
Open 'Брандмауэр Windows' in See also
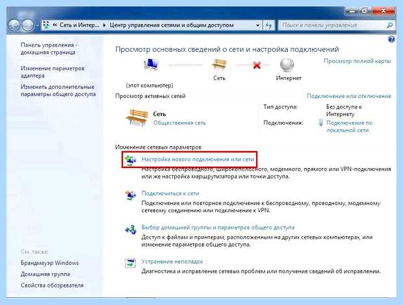point(49,263)
